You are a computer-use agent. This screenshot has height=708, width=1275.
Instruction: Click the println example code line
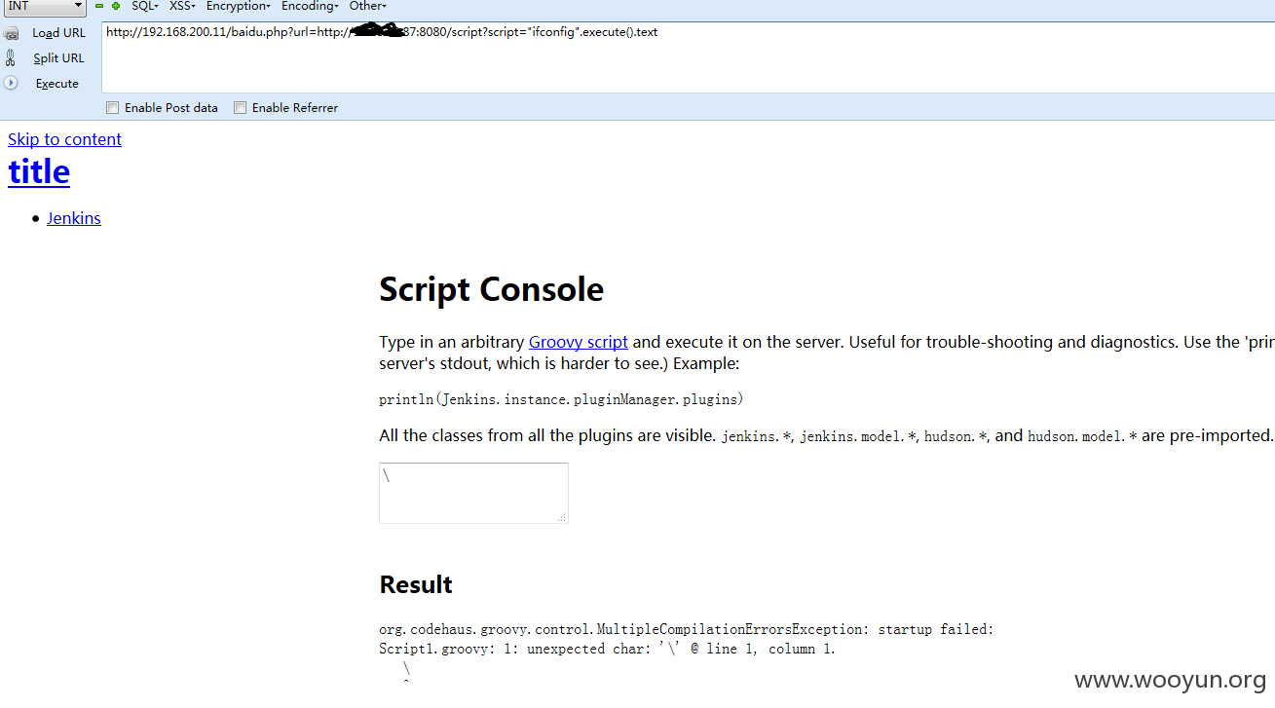tap(561, 399)
